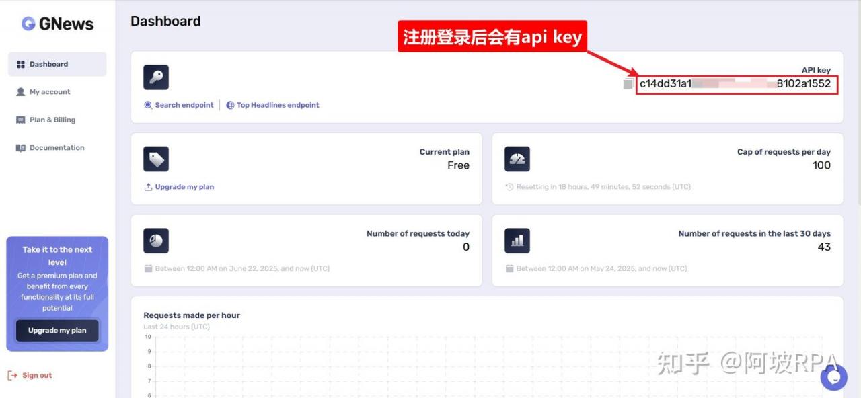Click the Resetting in 18 hours text
Screen dimensions: 861x398
coord(603,187)
